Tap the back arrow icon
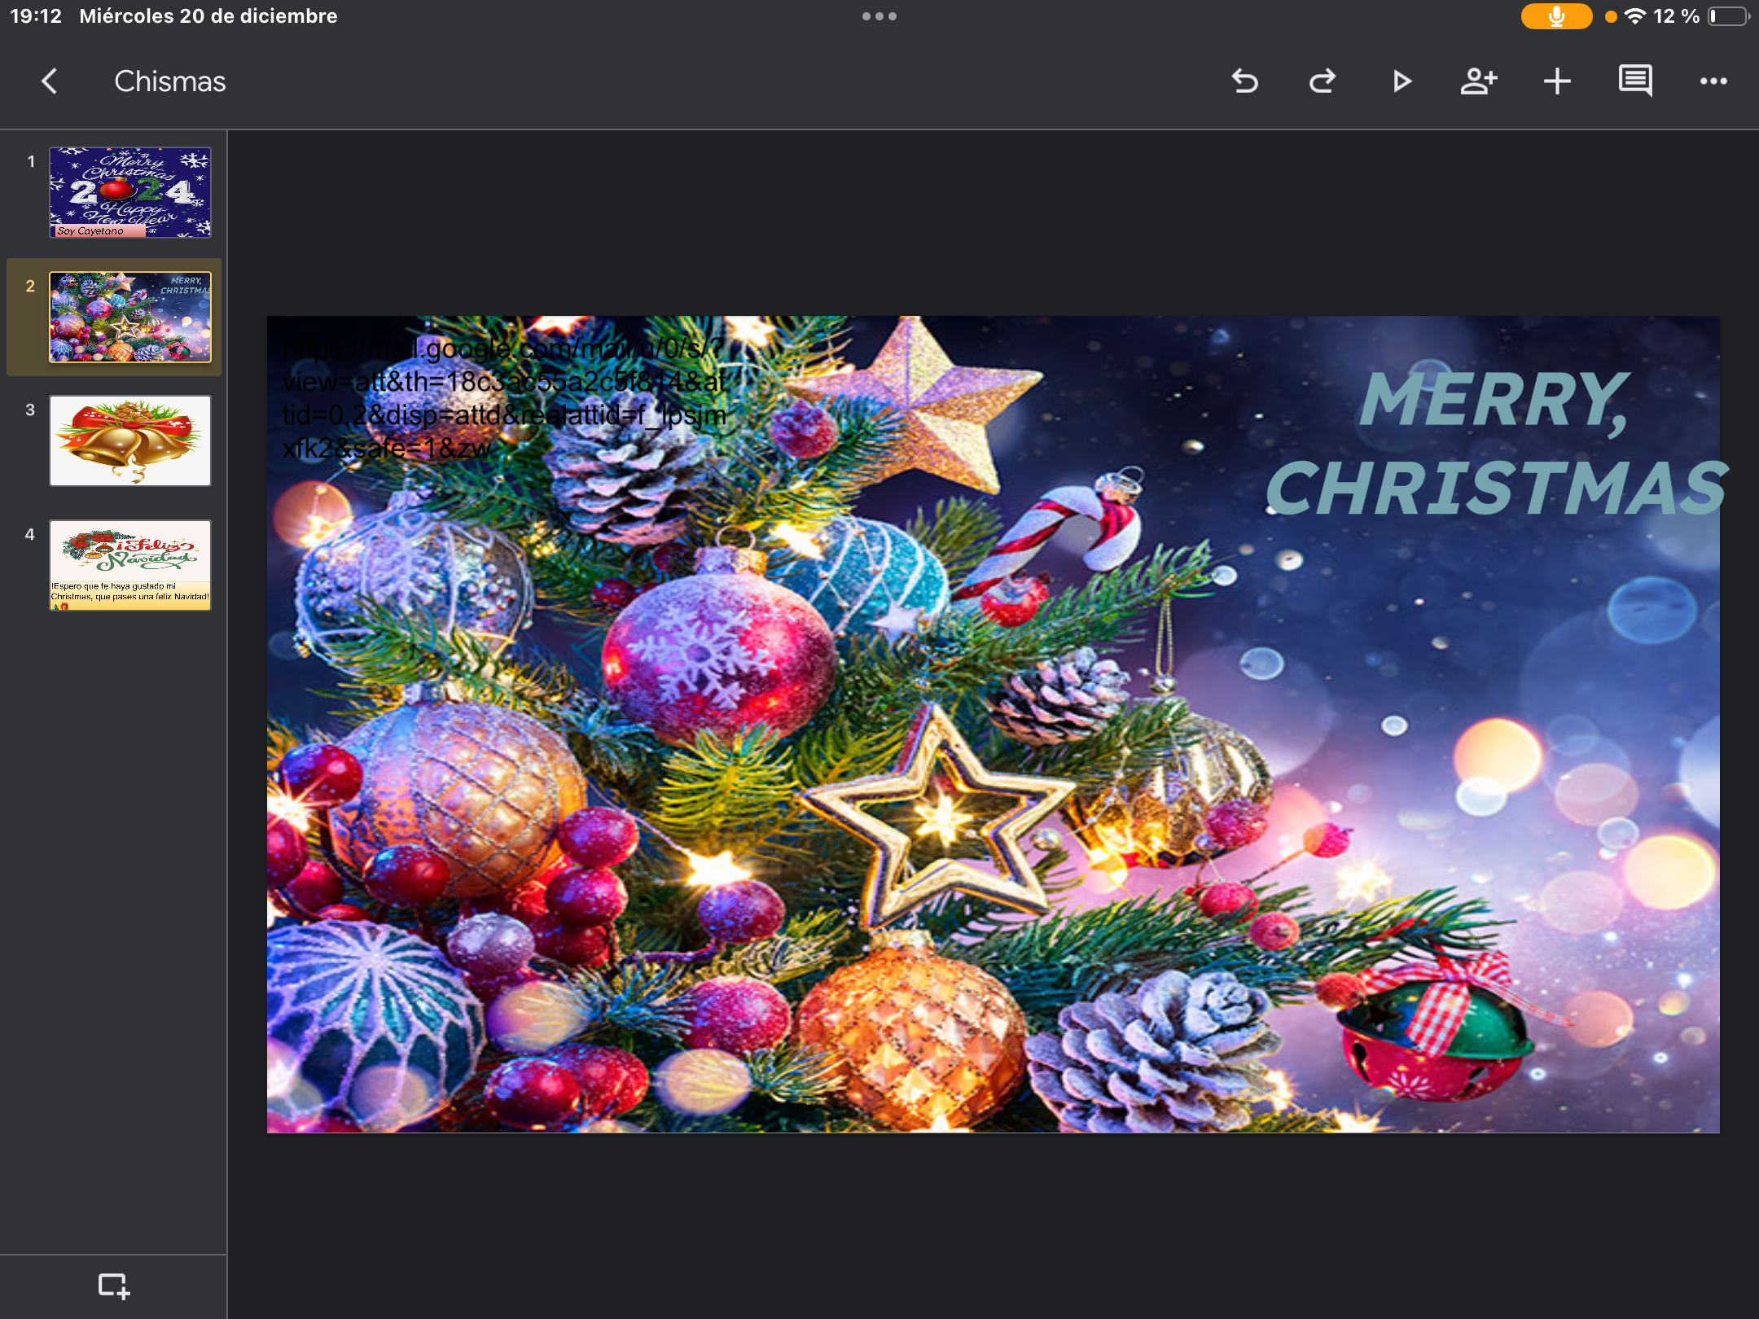This screenshot has width=1759, height=1319. [x=50, y=81]
